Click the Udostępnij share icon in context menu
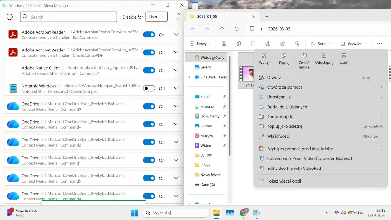This screenshot has height=220, width=391. (x=324, y=56)
